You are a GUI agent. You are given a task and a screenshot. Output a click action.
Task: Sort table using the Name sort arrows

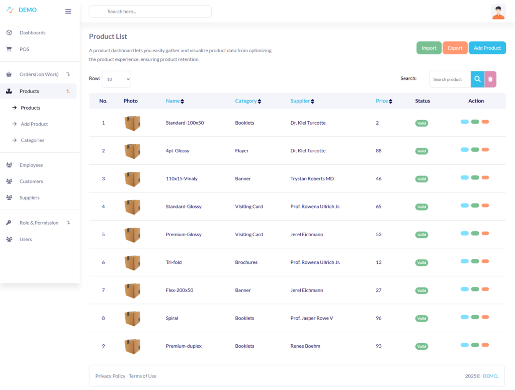(x=182, y=101)
